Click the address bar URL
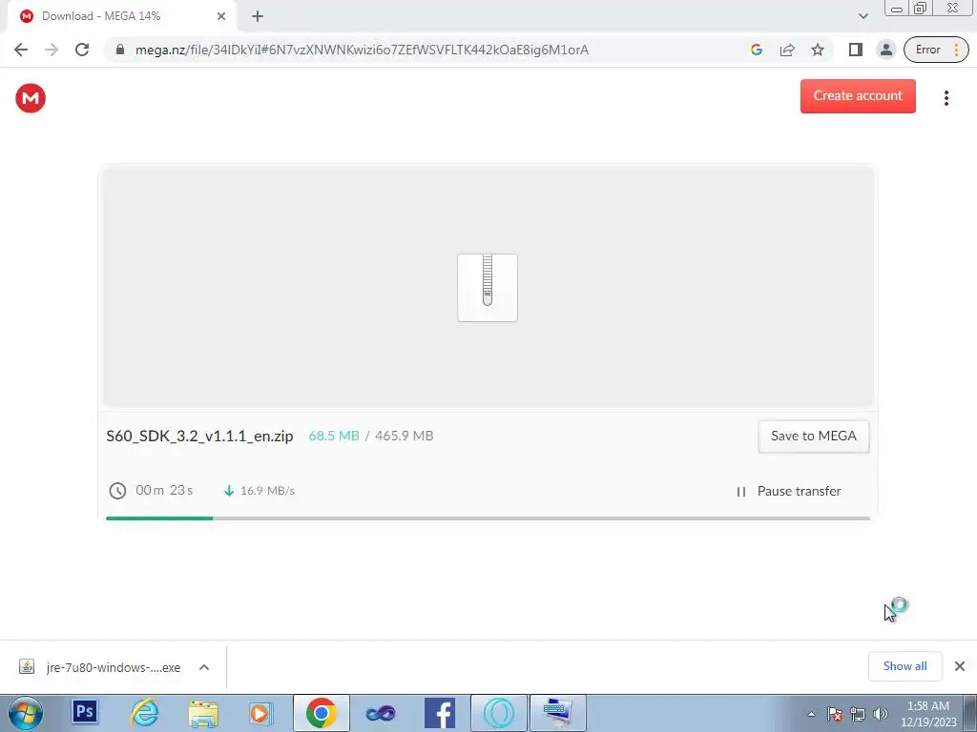The height and width of the screenshot is (732, 977). [x=362, y=50]
